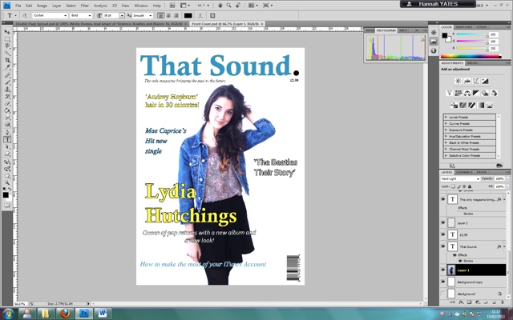Left align the text

(160, 15)
